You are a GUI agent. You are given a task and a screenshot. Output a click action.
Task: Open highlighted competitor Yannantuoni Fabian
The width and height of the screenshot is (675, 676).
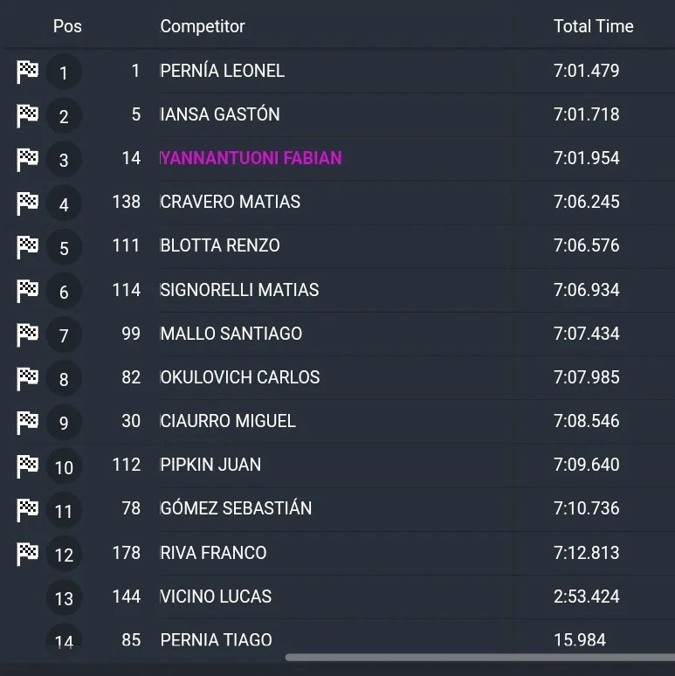251,158
